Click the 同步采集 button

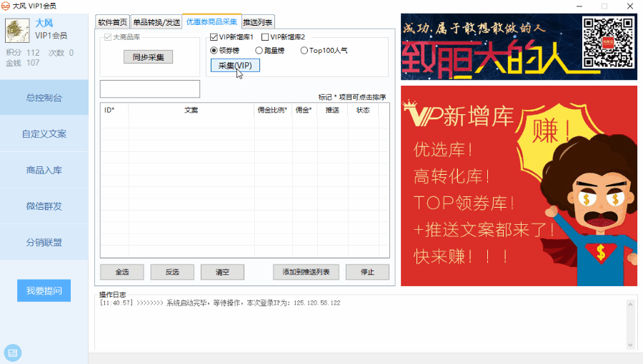[148, 57]
